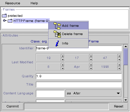Image resolution: width=130 pixels, height=112 pixels.
Task: Select the protected tree item
Action: coord(15,16)
